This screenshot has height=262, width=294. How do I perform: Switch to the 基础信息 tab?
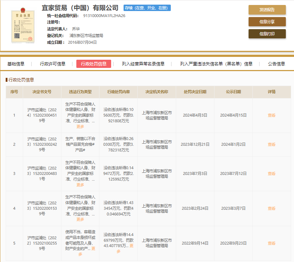tap(16, 64)
